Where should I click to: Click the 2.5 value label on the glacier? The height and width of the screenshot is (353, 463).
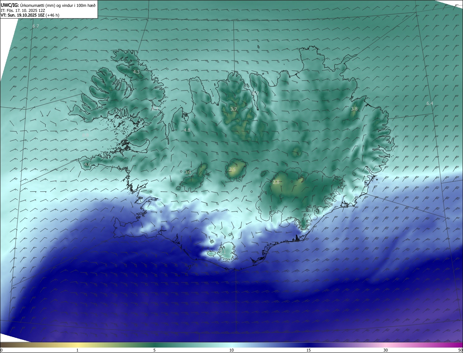[232, 170]
